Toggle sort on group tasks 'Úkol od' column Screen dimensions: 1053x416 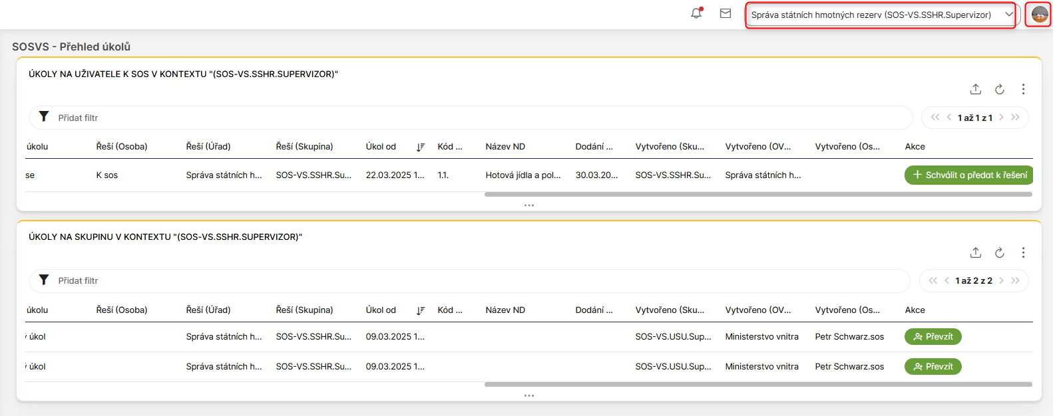pos(420,310)
